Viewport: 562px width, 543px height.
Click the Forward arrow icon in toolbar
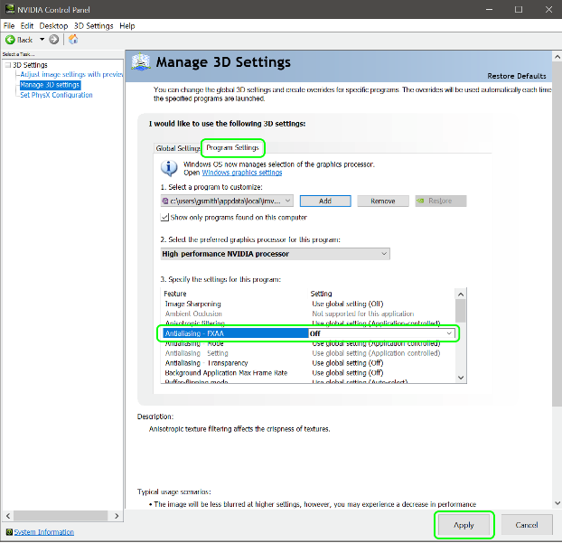click(54, 40)
